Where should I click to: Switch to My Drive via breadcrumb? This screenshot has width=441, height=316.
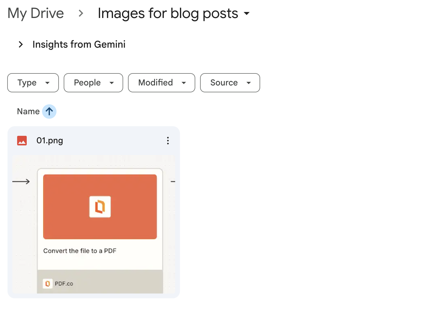(35, 13)
